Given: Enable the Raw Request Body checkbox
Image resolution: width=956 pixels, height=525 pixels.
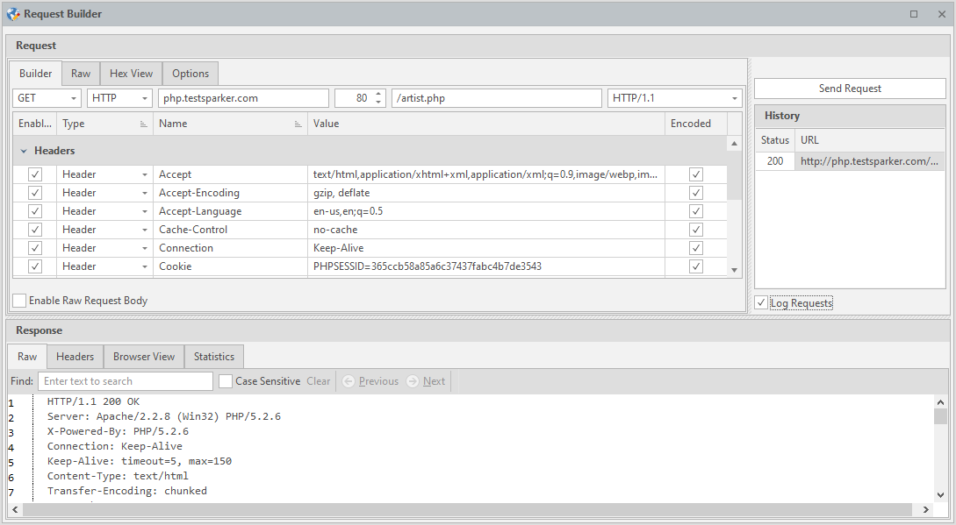Looking at the screenshot, I should [18, 300].
